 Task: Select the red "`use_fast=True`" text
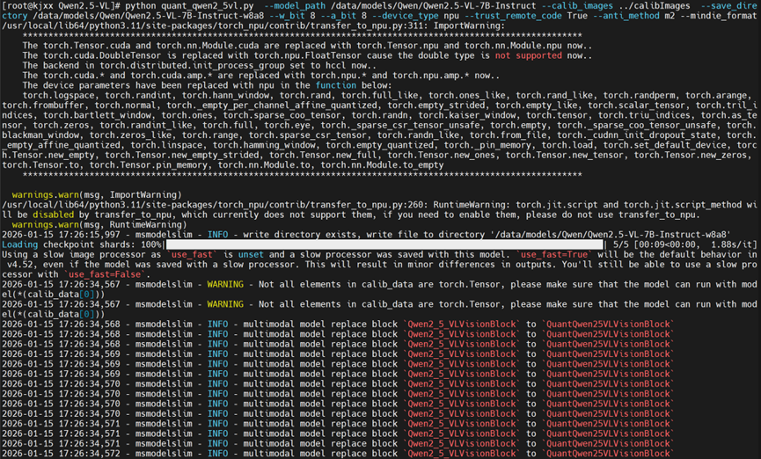click(554, 254)
